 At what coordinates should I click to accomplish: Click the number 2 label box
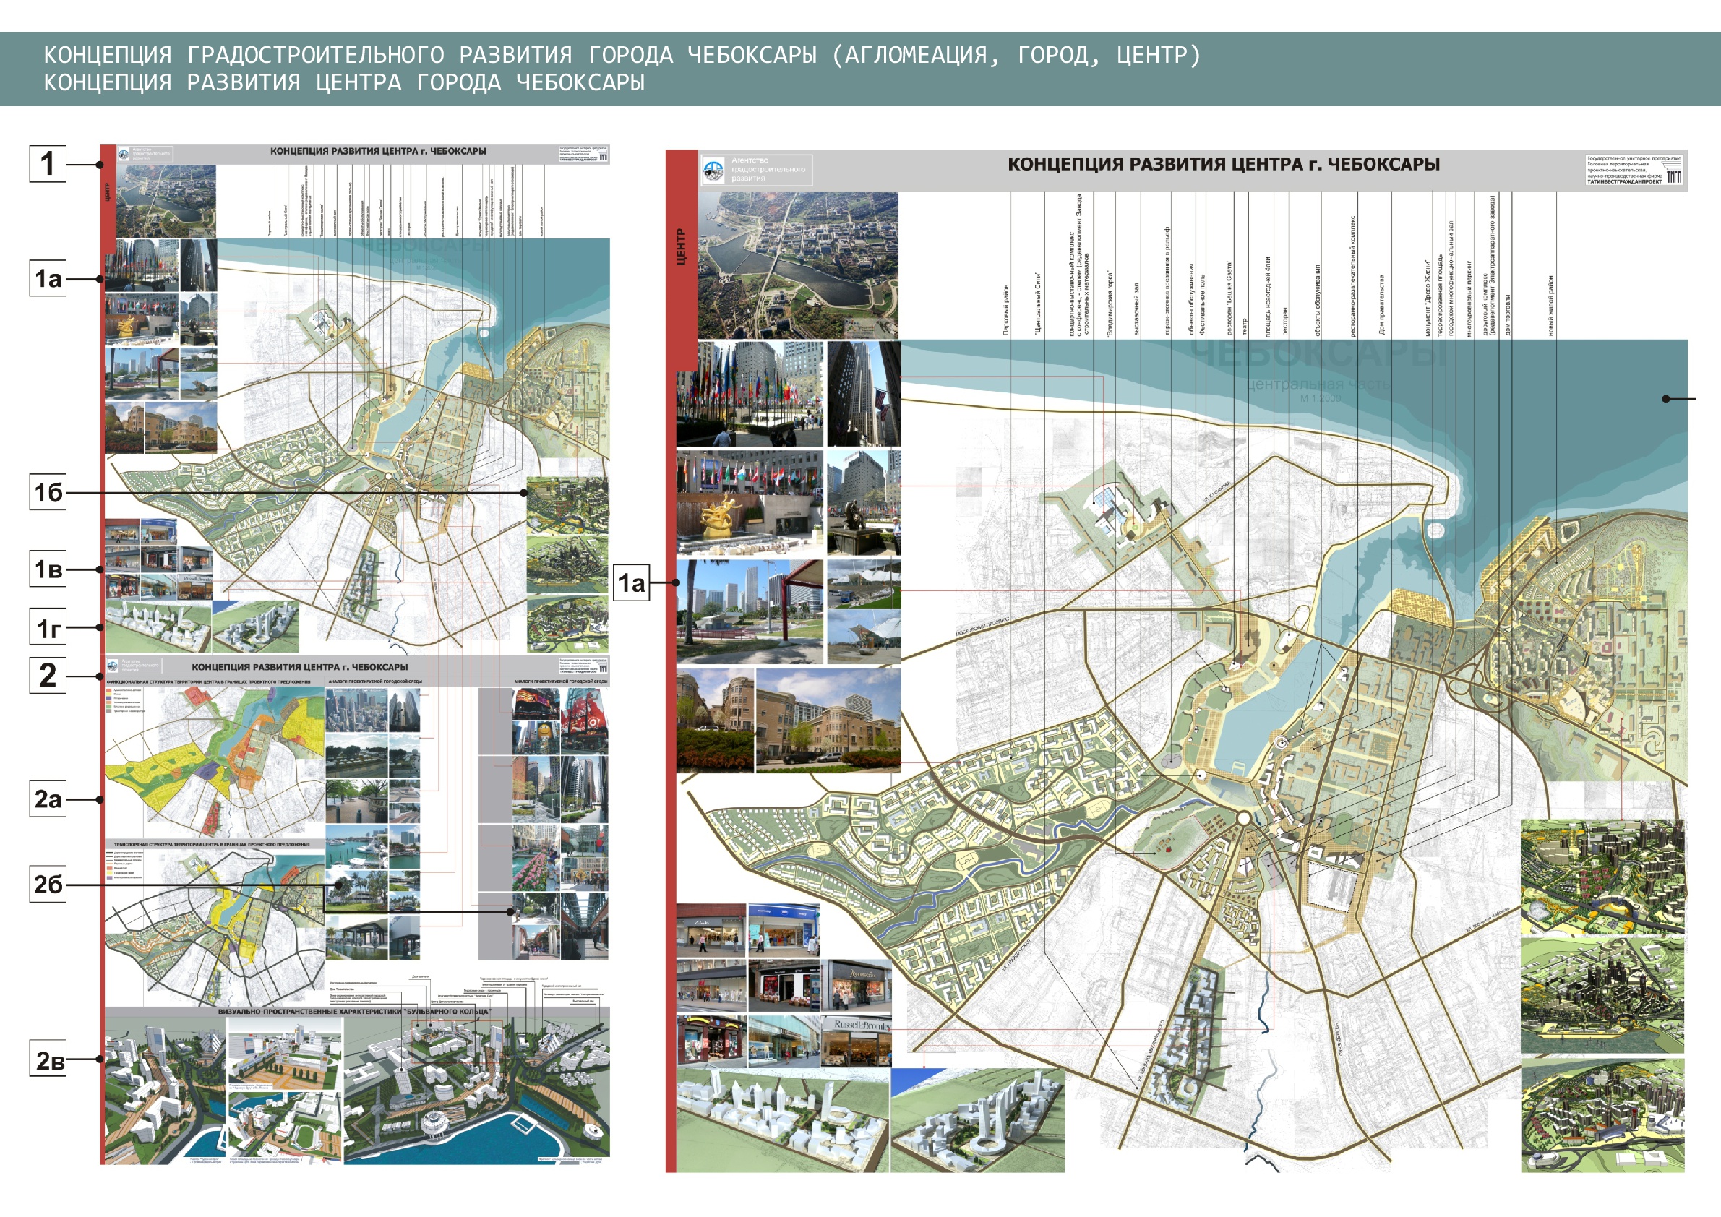click(x=48, y=675)
